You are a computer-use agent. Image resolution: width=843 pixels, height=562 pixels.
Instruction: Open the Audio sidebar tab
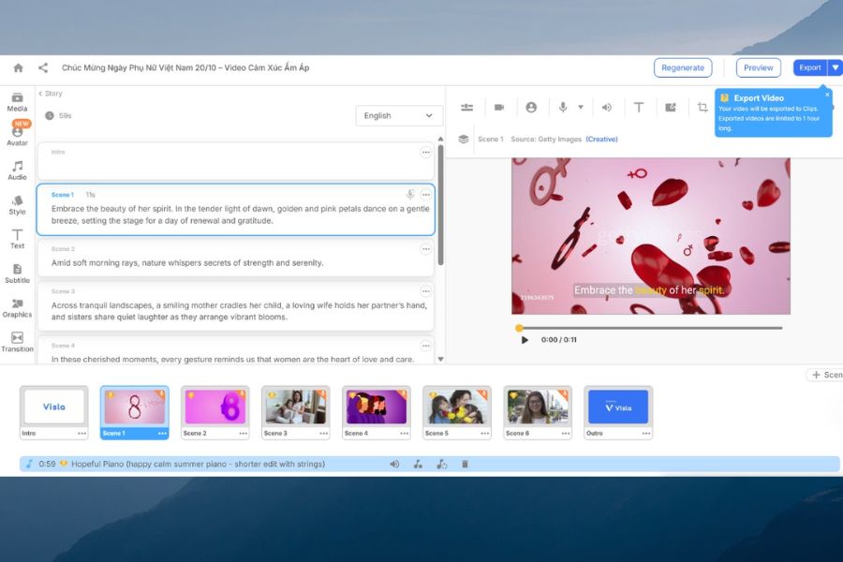[17, 170]
